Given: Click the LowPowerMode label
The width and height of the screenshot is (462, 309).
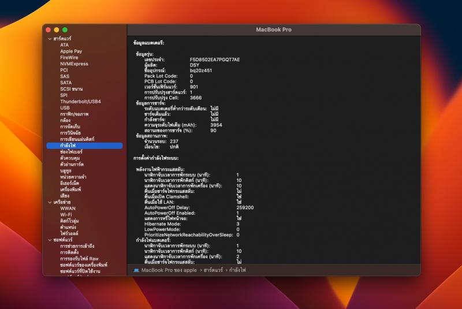Looking at the screenshot, I should click(162, 229).
